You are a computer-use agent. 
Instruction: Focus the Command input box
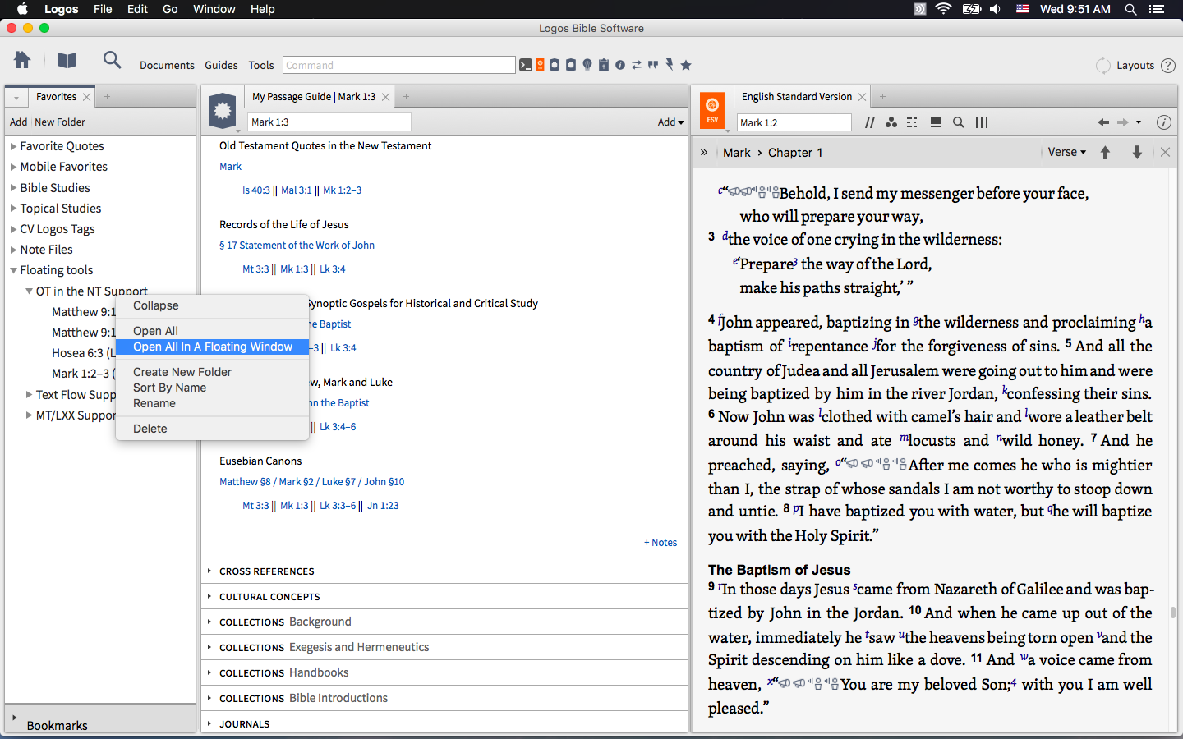[x=399, y=65]
